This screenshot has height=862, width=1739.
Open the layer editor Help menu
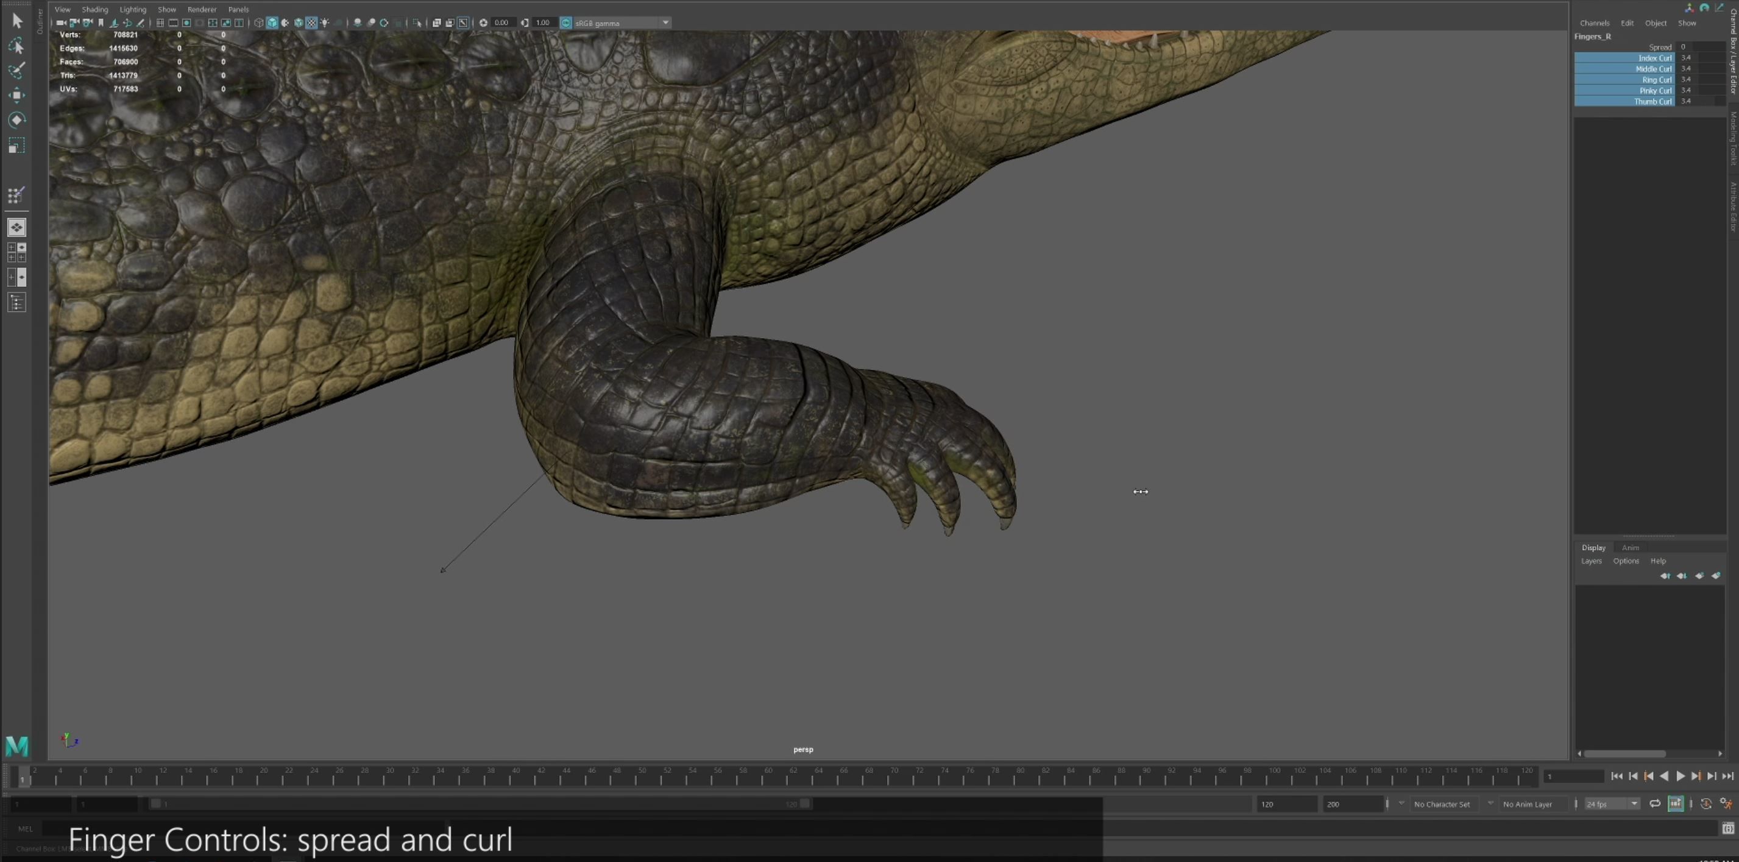click(x=1658, y=561)
